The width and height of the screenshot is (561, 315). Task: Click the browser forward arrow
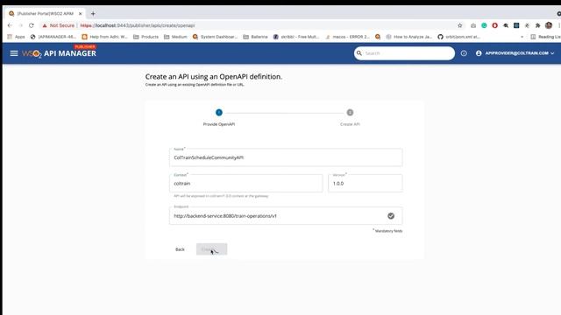[20, 25]
